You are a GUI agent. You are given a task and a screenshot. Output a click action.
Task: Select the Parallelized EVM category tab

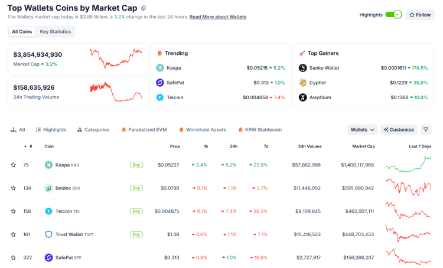pyautogui.click(x=144, y=129)
